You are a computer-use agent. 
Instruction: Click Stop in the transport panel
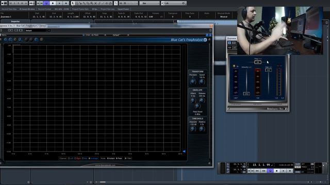277,171
